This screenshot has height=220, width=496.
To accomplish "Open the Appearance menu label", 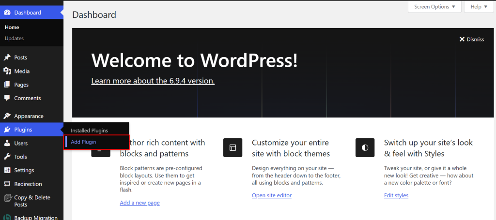I will (x=29, y=116).
